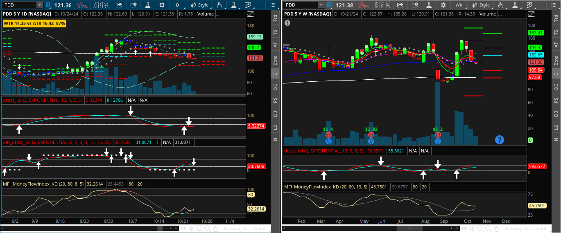Click red phone earnings icon near $3.2

point(438,135)
